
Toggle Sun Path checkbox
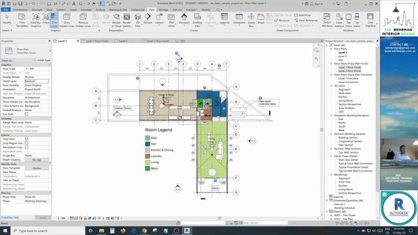[27, 114]
